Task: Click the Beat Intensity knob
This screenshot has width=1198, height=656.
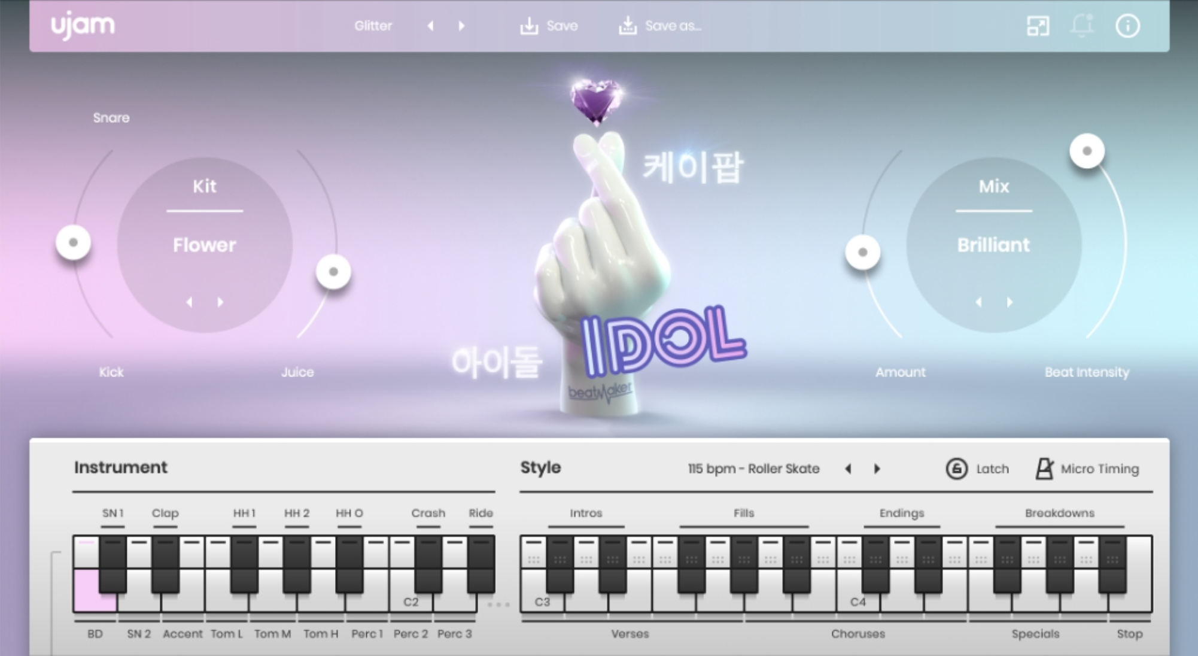Action: [1087, 151]
